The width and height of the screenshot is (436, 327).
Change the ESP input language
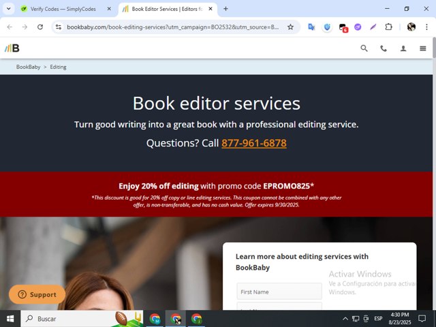coord(378,319)
